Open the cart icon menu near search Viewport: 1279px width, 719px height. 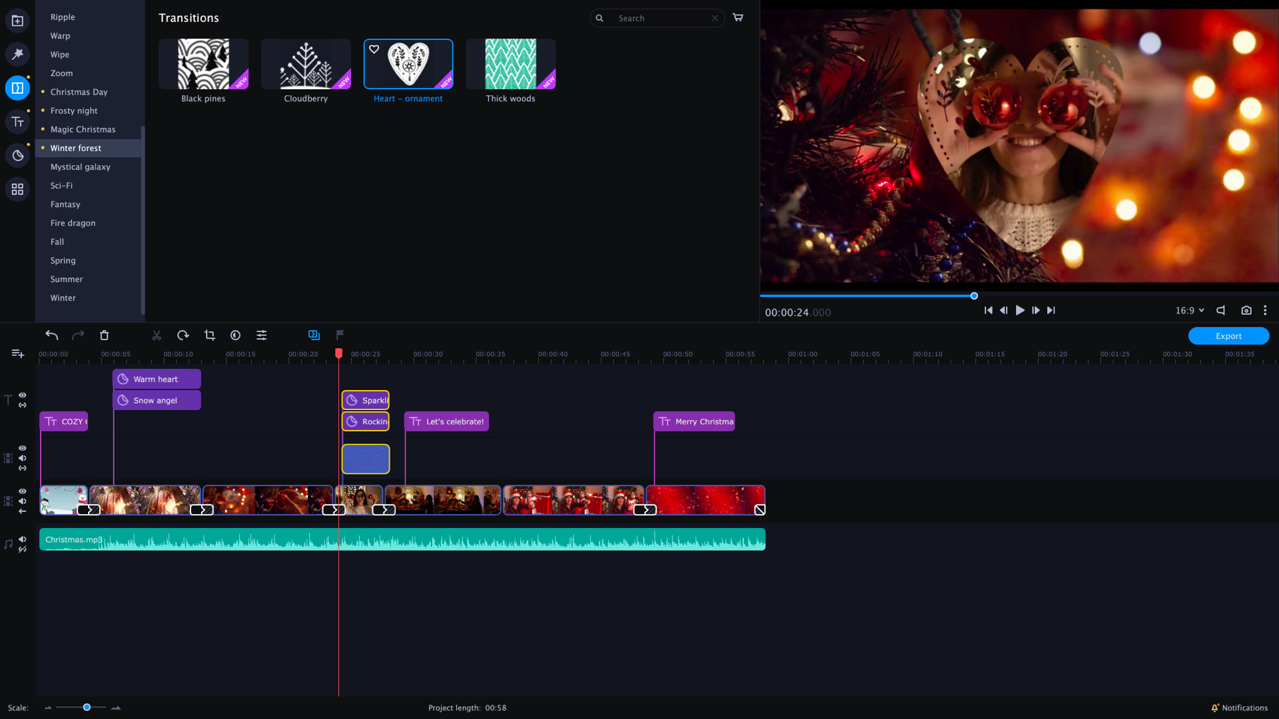point(737,17)
